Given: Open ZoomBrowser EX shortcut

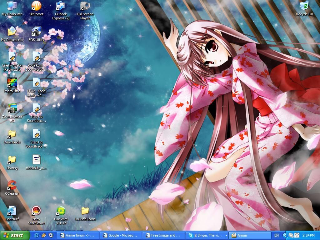Looking at the screenshot, I should click(x=12, y=113).
